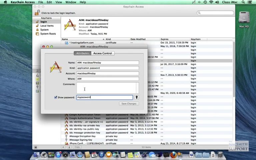Click the Name field containing 'AIM: macideaoftheday'
The image size is (256, 160).
[108, 63]
